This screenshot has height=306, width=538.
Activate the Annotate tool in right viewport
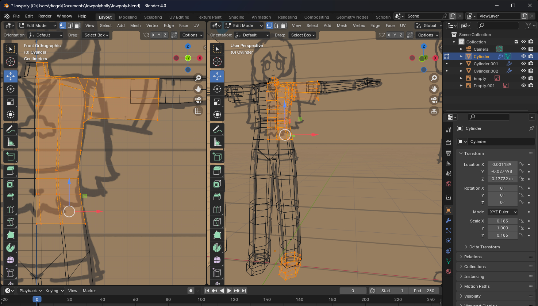pos(217,129)
